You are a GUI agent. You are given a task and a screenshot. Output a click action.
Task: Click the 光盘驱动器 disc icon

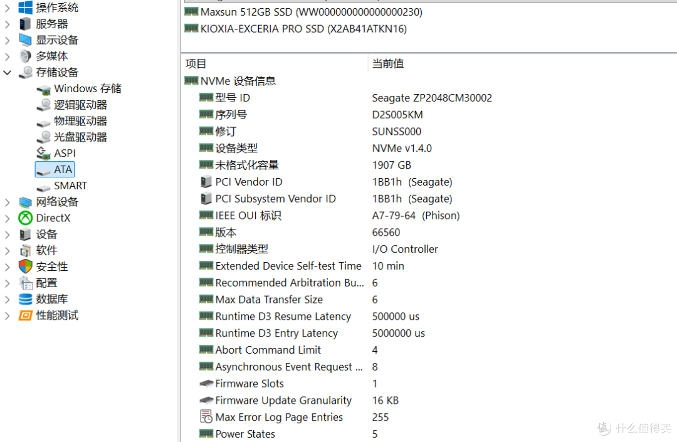44,137
